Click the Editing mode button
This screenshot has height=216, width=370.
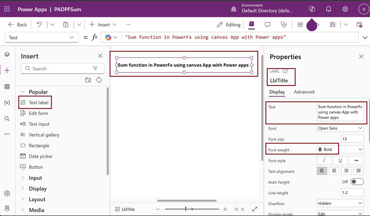(x=229, y=24)
